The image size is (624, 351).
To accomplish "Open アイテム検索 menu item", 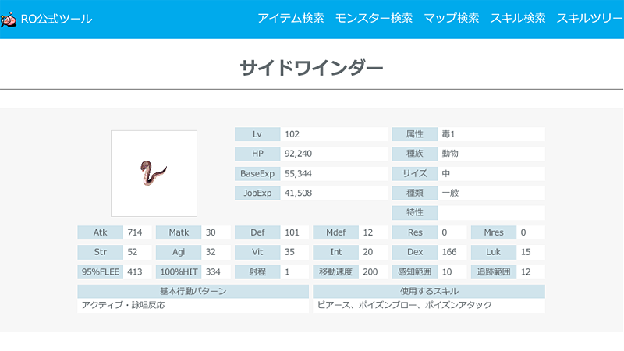I will click(290, 18).
